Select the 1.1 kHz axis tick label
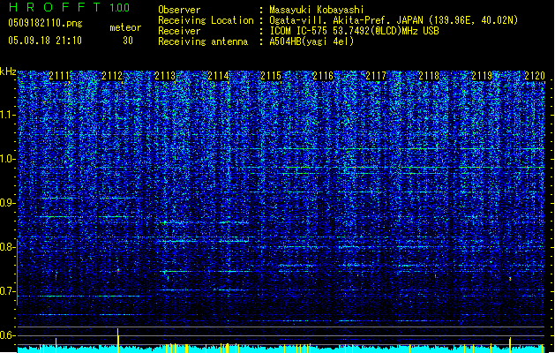This screenshot has width=555, height=353. pyautogui.click(x=7, y=115)
